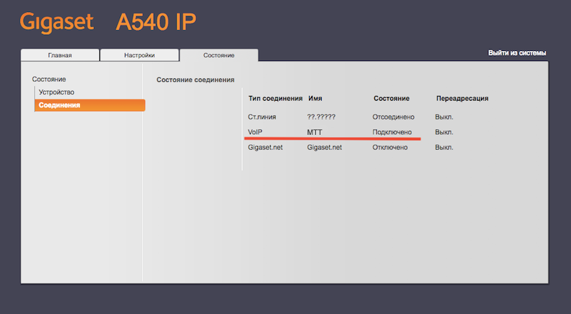The image size is (571, 314).
Task: Click Состояние heading in the sidebar
Action: click(x=49, y=79)
